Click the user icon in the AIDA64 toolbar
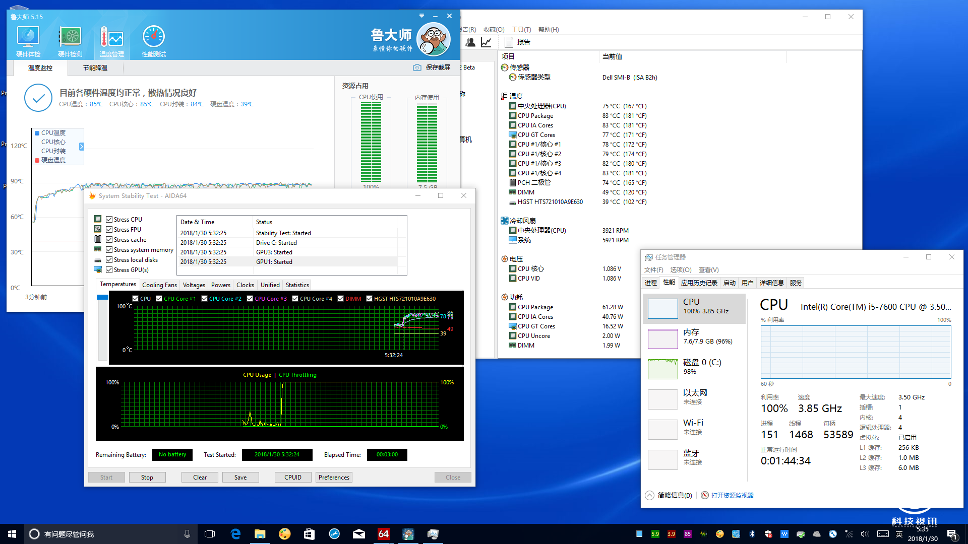 470,42
